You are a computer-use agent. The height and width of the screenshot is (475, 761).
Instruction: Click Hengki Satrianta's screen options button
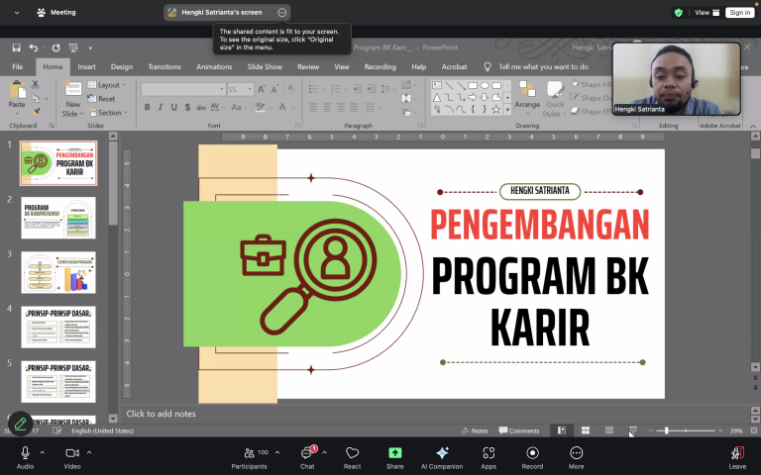(282, 13)
